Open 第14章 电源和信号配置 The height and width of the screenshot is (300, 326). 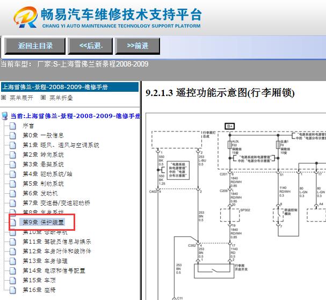coord(54,270)
